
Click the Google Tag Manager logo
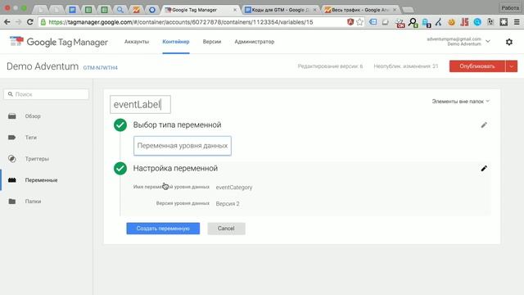[58, 42]
